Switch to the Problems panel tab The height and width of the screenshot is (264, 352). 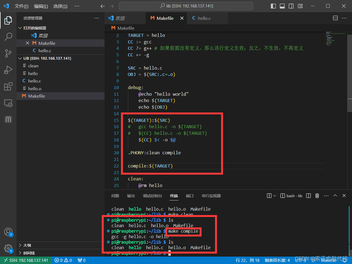pyautogui.click(x=115, y=196)
